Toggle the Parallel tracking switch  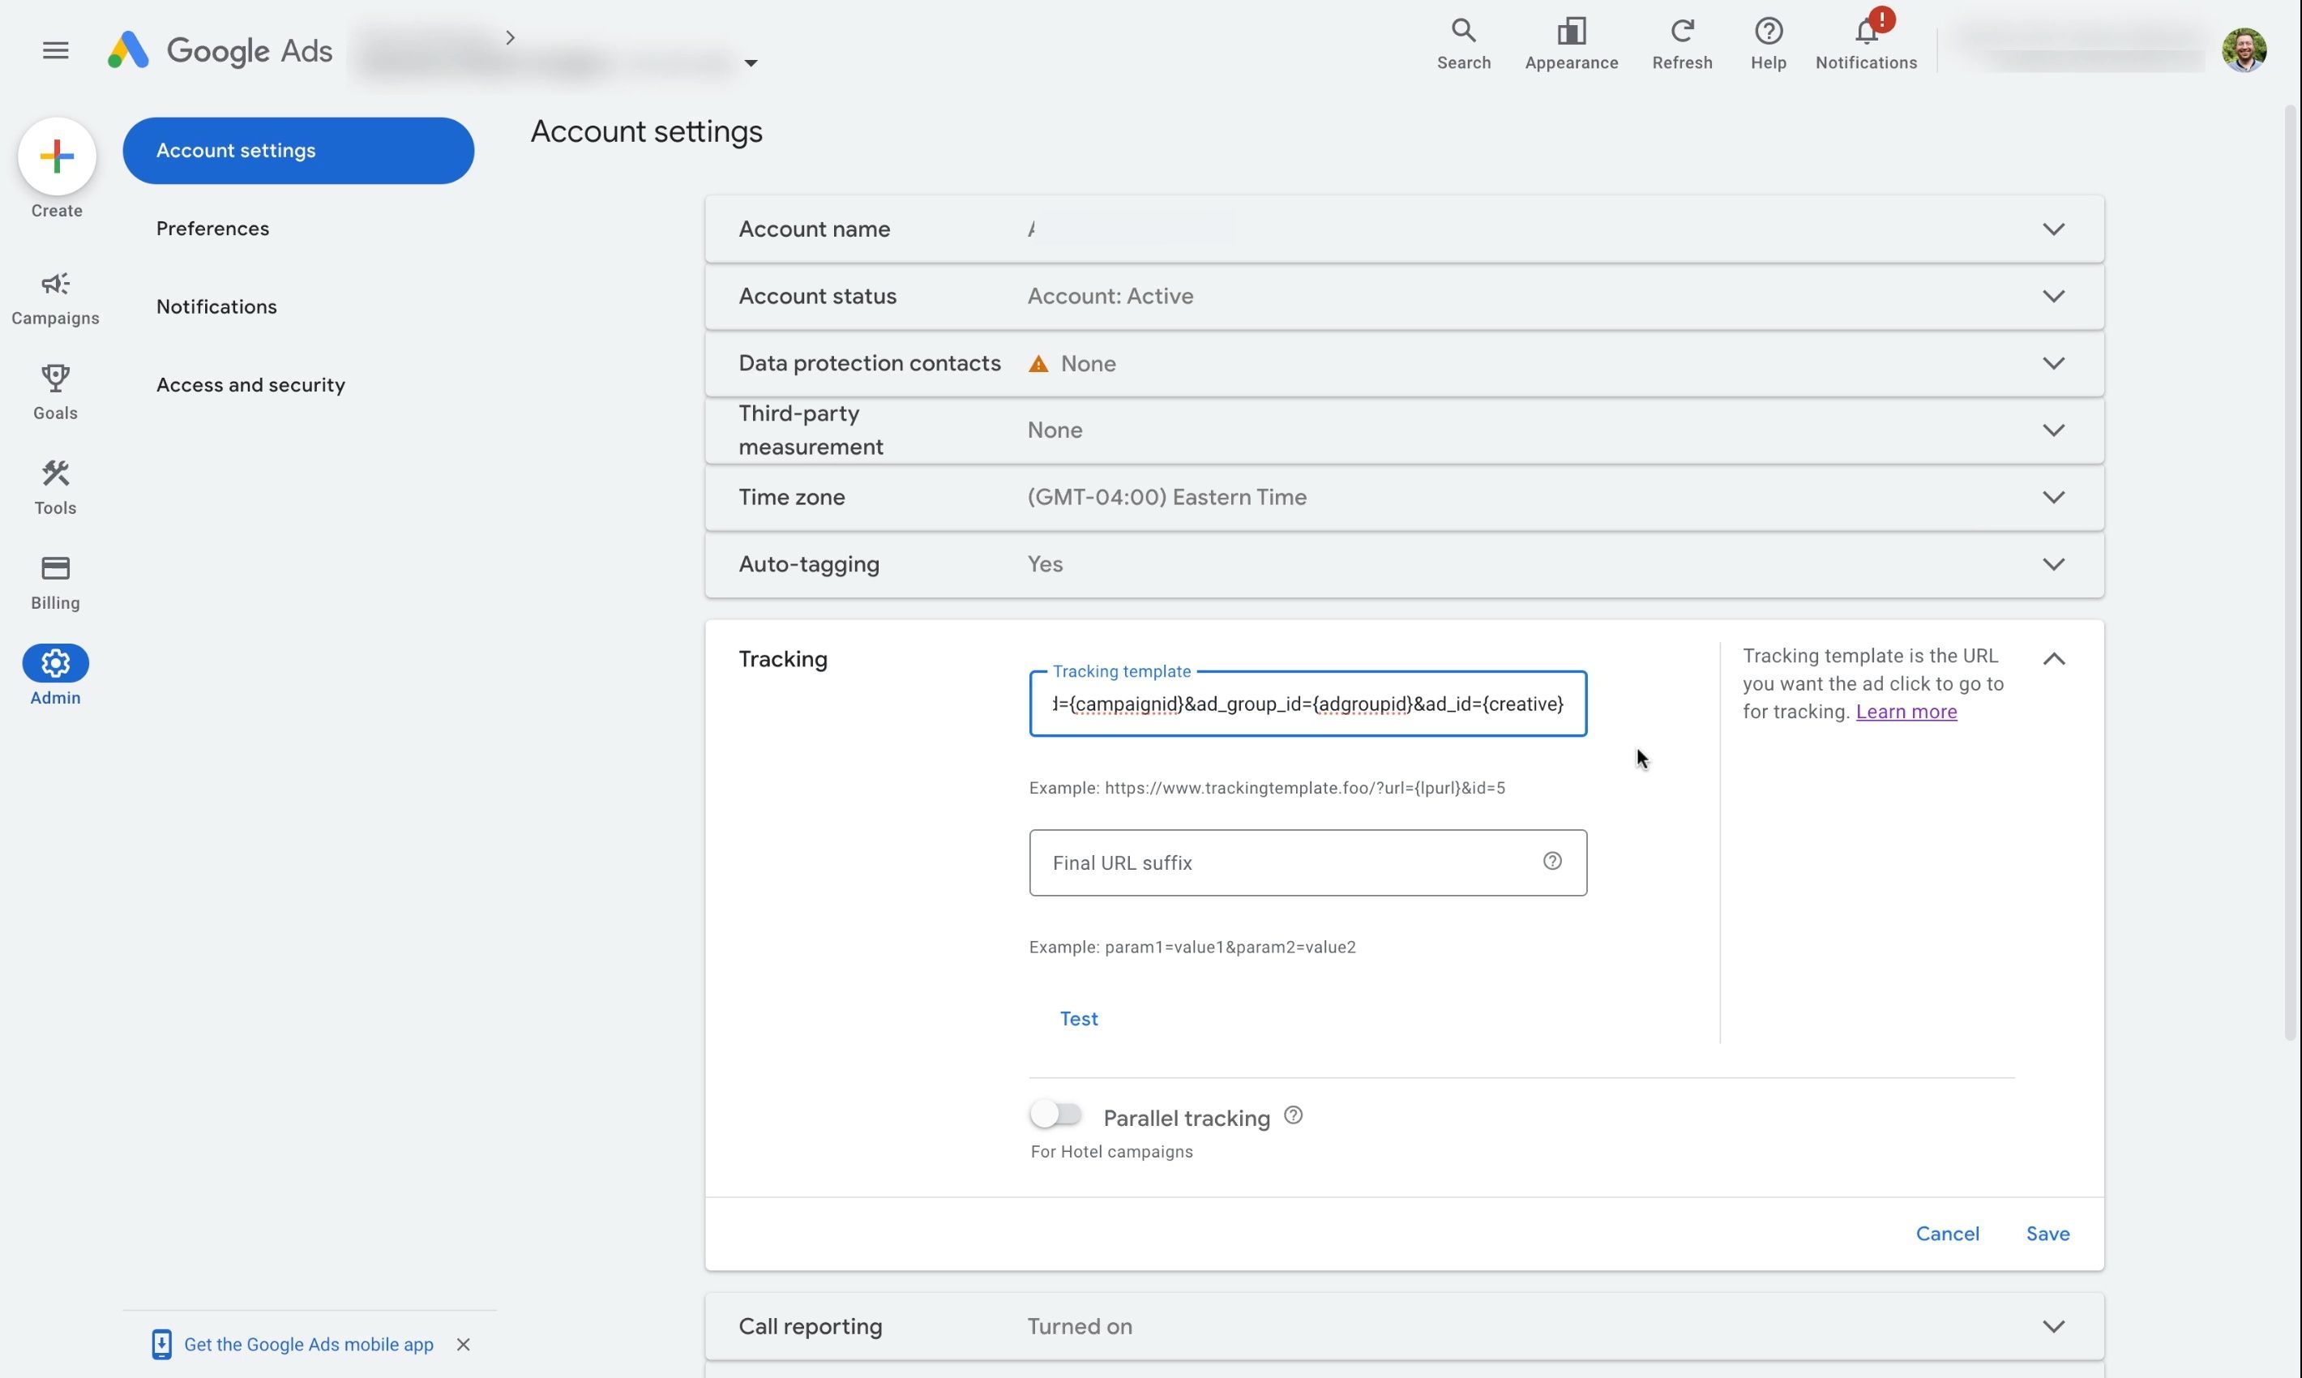[x=1056, y=1115]
